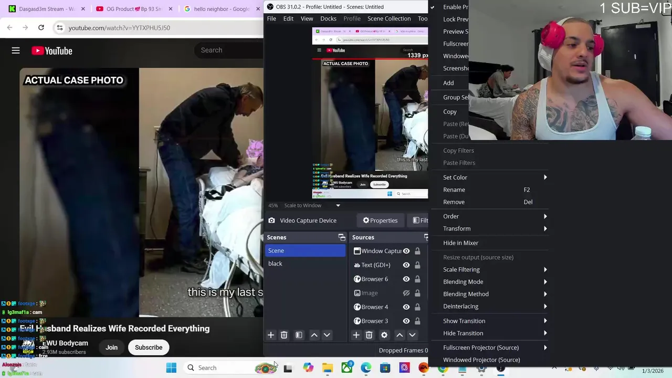Click the YouTube Search input field
Image resolution: width=672 pixels, height=378 pixels.
point(229,50)
